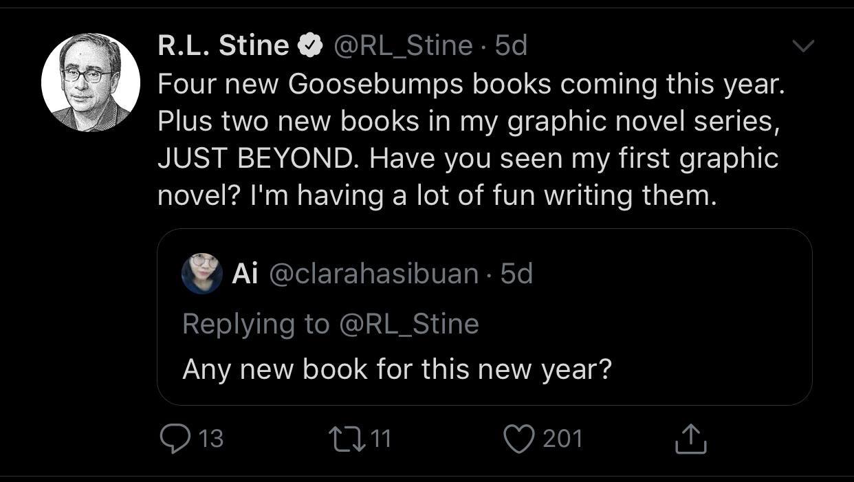This screenshot has height=482, width=854.
Task: Click R.L. Stine's display name
Action: pos(221,43)
